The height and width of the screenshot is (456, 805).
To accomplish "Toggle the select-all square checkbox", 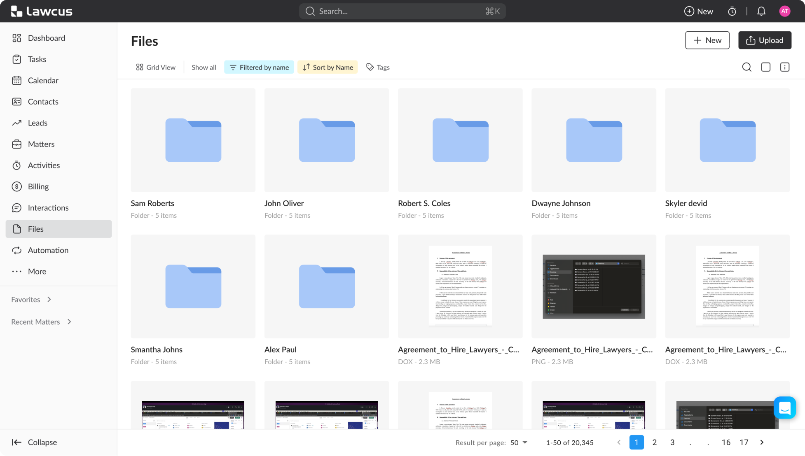I will (x=765, y=67).
